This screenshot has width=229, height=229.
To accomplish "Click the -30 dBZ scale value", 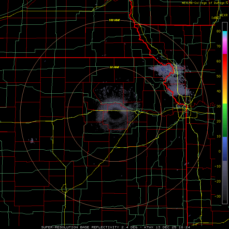I will coord(218,196).
